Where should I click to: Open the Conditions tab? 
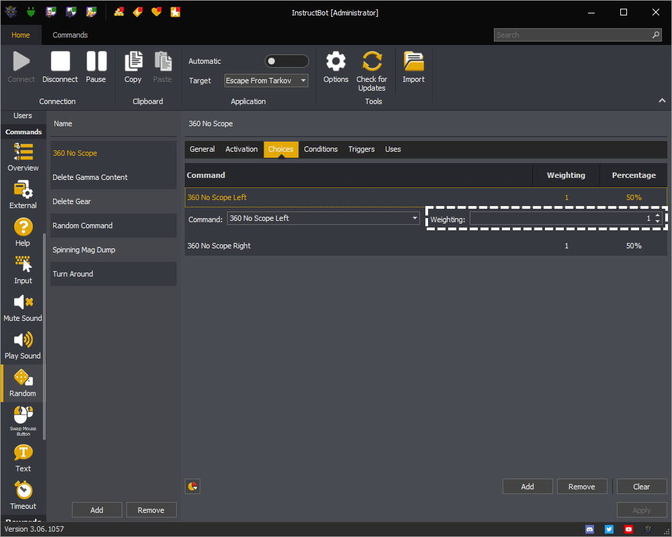321,149
